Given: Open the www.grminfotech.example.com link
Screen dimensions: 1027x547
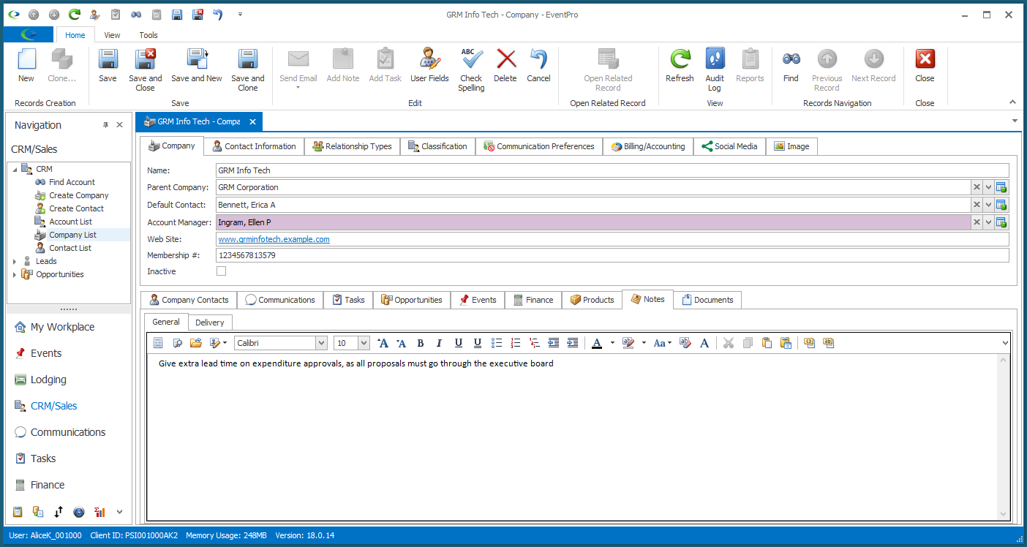Looking at the screenshot, I should tap(274, 239).
